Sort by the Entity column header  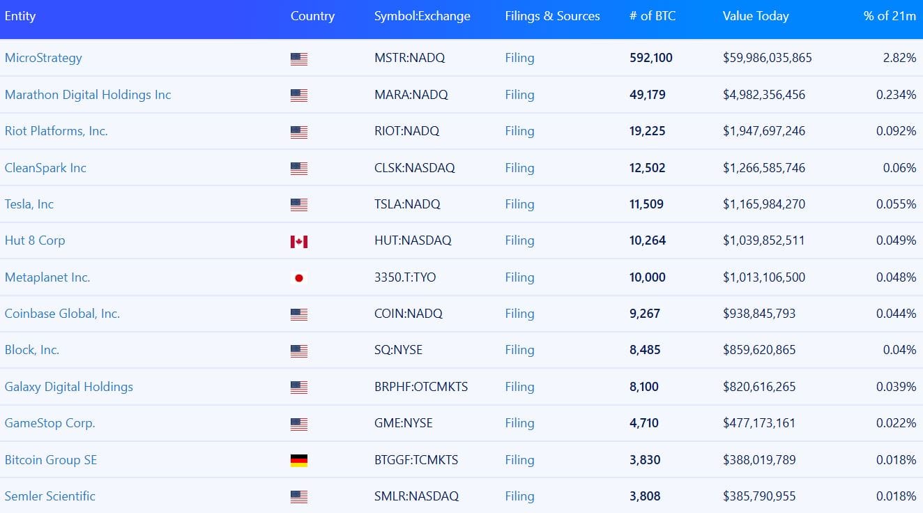[x=20, y=16]
